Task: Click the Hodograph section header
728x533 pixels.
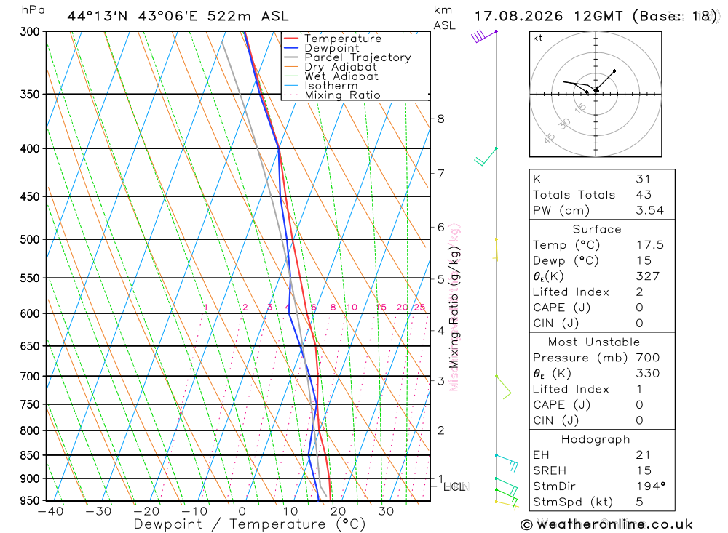Action: pyautogui.click(x=596, y=439)
